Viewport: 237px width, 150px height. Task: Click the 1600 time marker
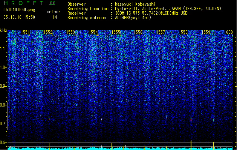[228, 32]
